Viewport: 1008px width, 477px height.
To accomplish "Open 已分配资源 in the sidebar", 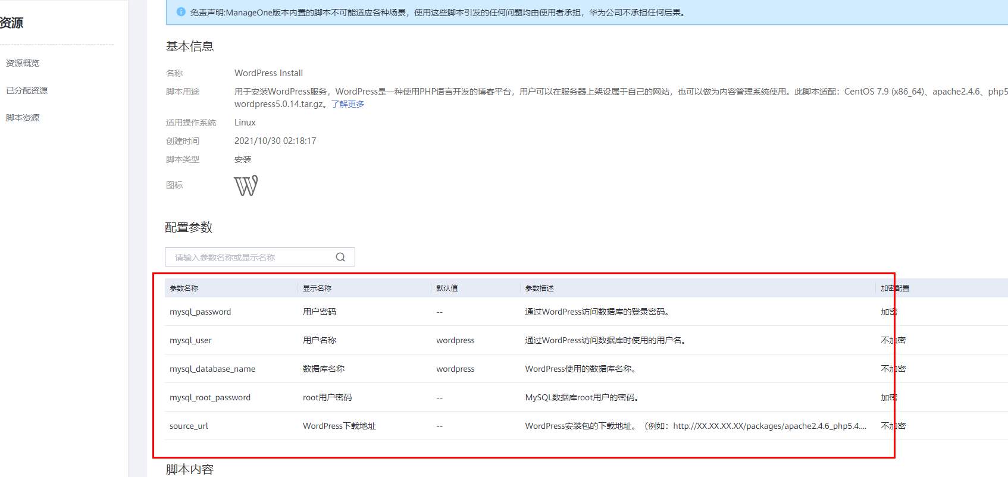I will click(27, 90).
